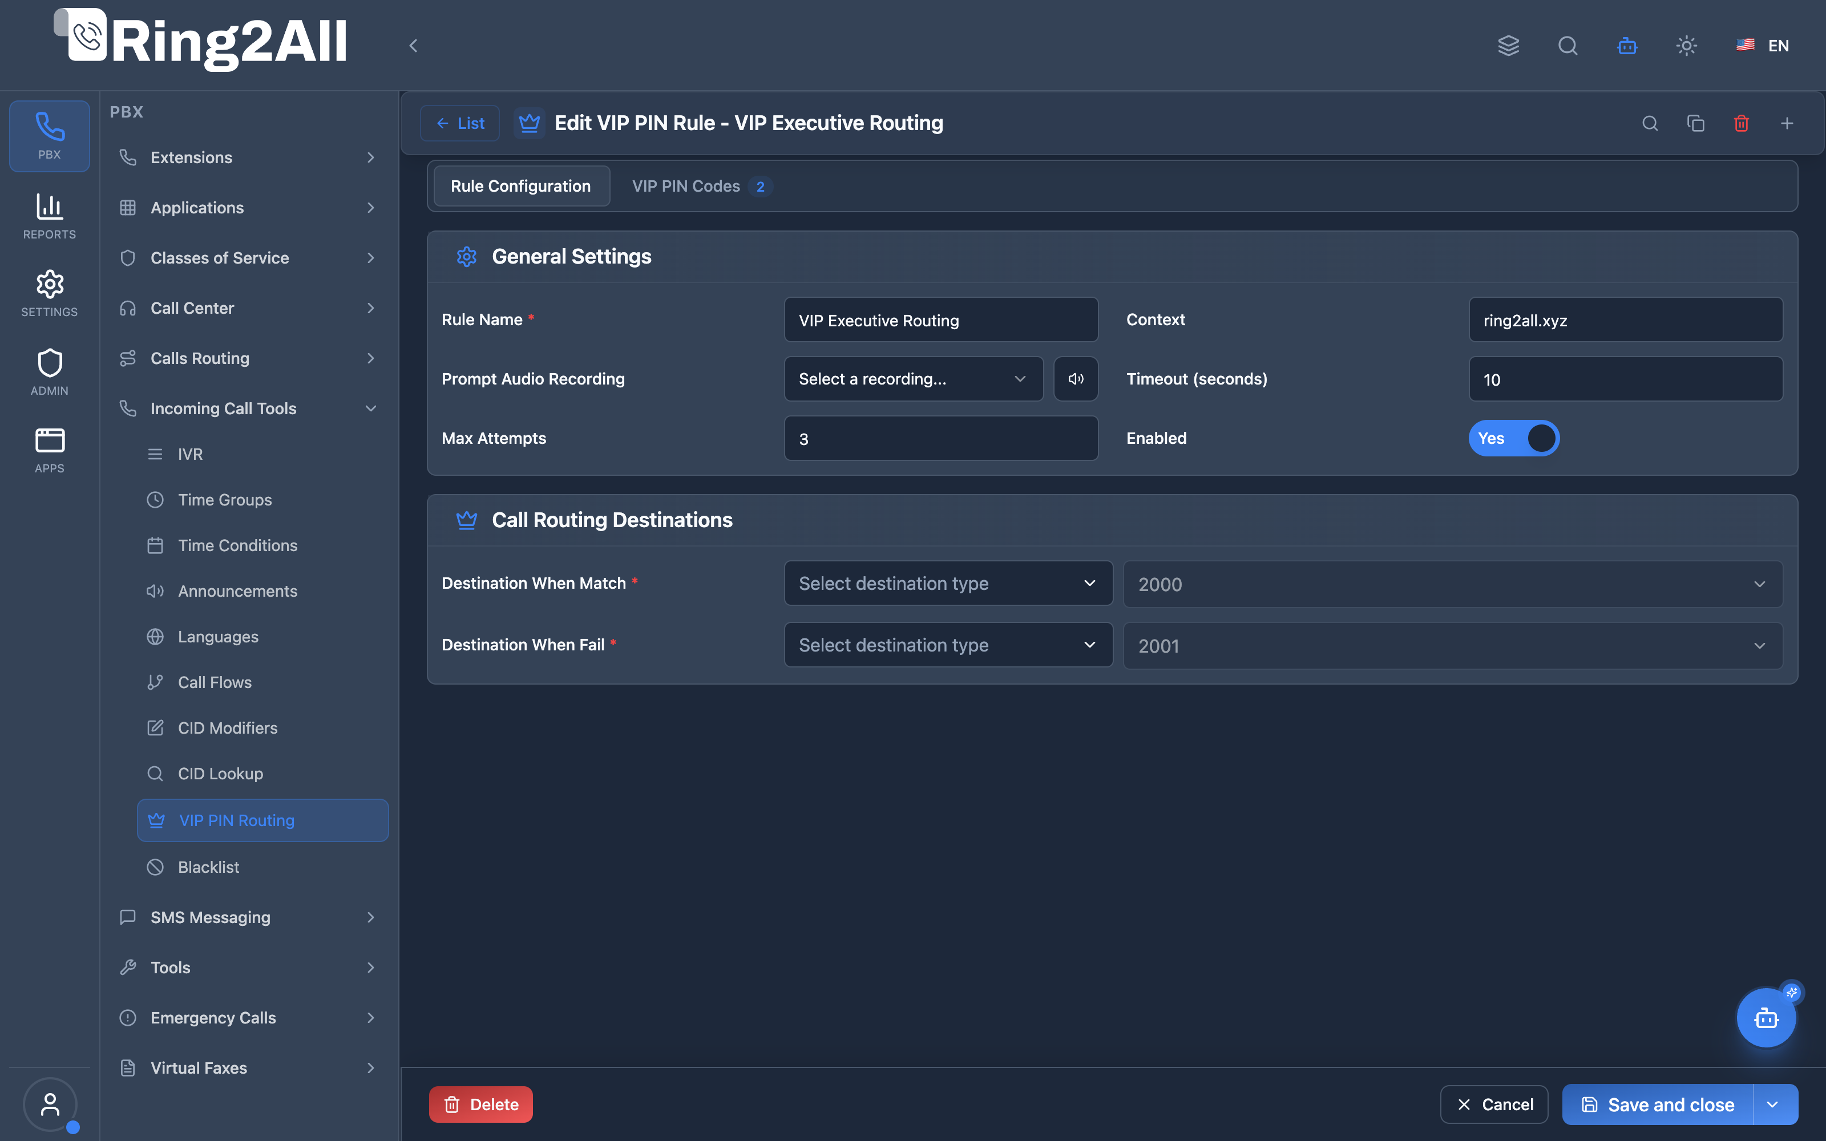Open the user profile avatar
The width and height of the screenshot is (1826, 1141).
tap(50, 1105)
